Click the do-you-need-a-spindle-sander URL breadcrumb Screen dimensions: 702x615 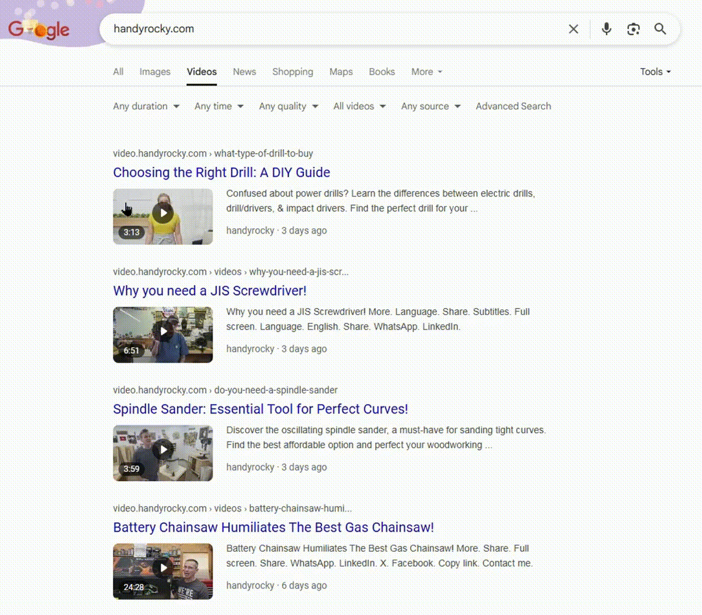click(276, 390)
